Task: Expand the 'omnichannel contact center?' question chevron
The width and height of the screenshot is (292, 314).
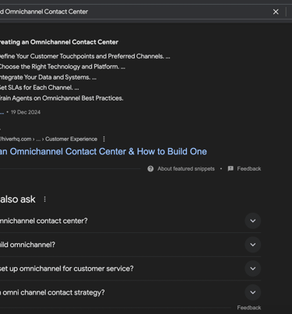Action: coord(253,221)
